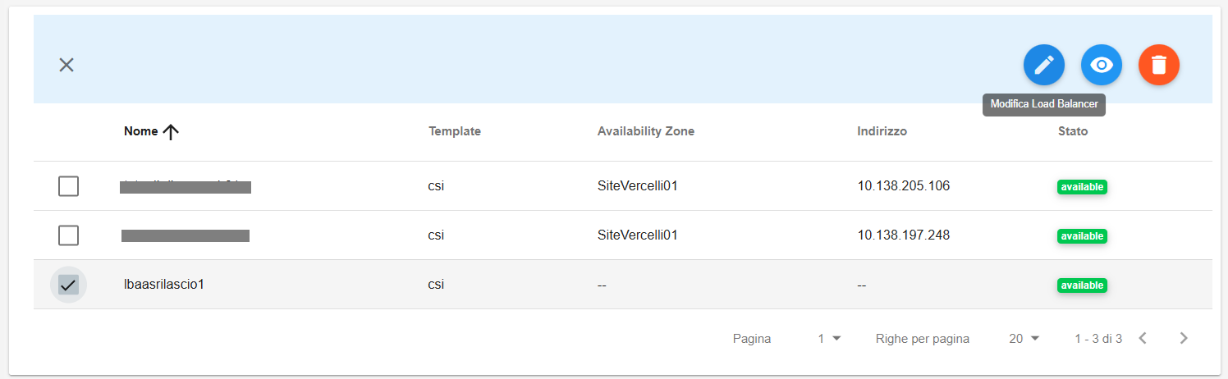Viewport: 1228px width, 379px height.
Task: Uncheck the lbaasrilascio1 row checkbox
Action: tap(68, 285)
